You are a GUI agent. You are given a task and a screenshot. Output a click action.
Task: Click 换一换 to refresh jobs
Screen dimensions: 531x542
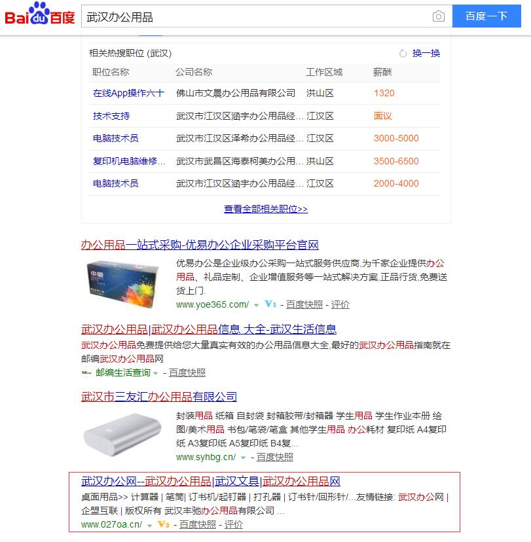426,53
